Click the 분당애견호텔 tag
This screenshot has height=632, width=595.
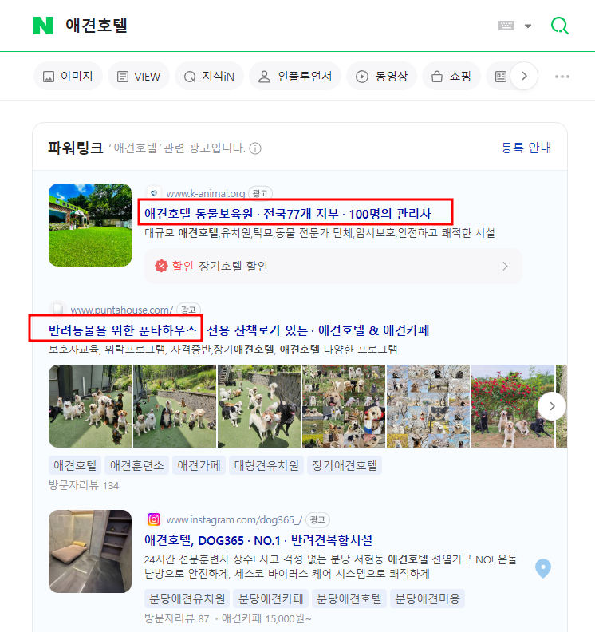(x=349, y=598)
